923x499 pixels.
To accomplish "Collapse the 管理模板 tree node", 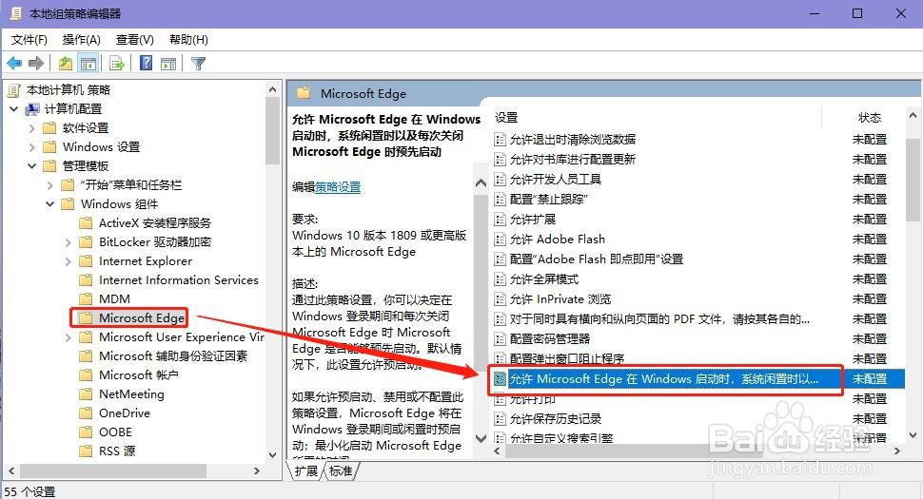I will [x=31, y=166].
